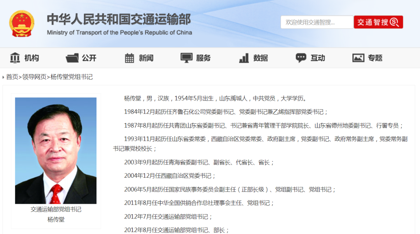Open the 新闻 navigation menu
This screenshot has width=420, height=234.
pos(146,58)
